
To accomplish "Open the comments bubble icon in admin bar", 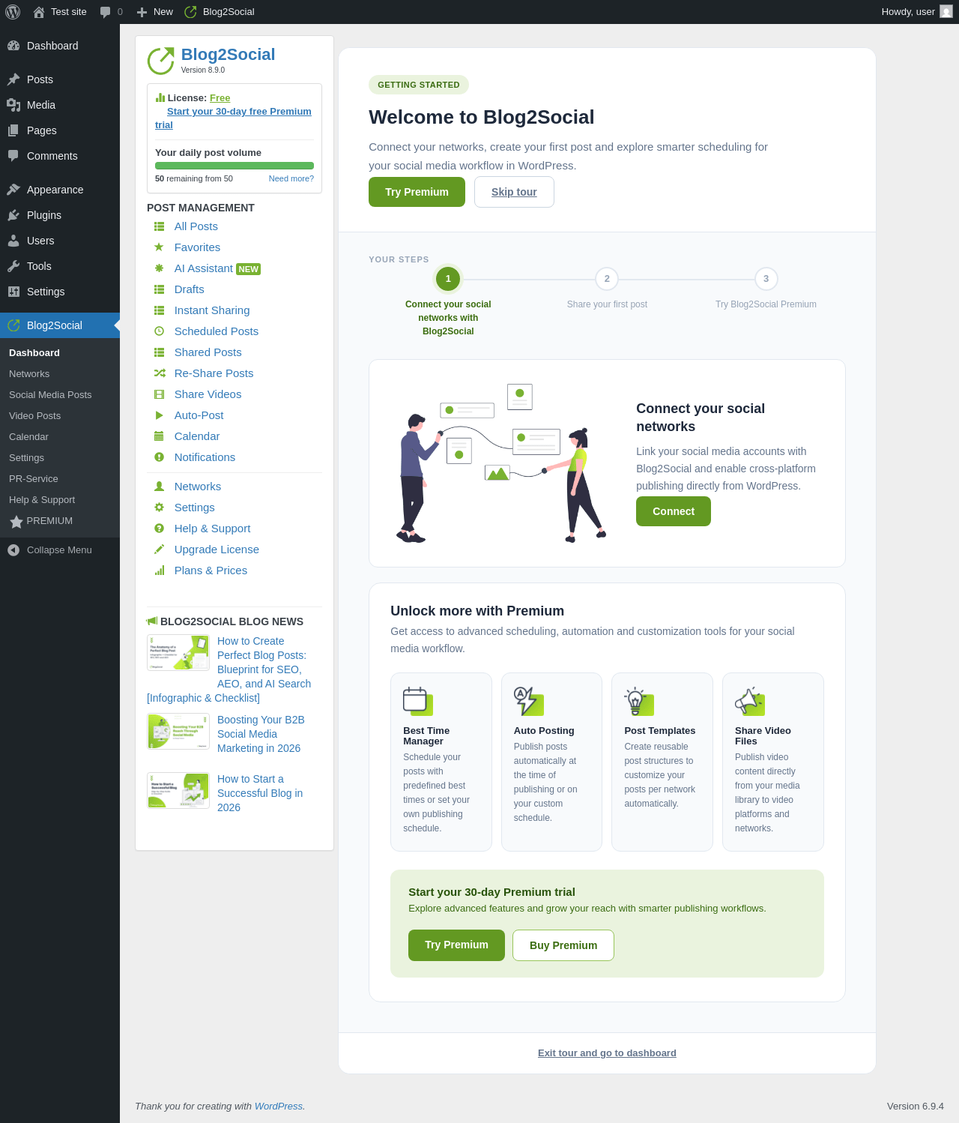I will click(105, 12).
